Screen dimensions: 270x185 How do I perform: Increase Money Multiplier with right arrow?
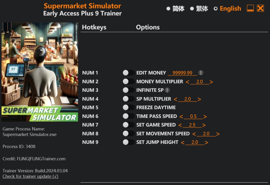pyautogui.click(x=211, y=82)
